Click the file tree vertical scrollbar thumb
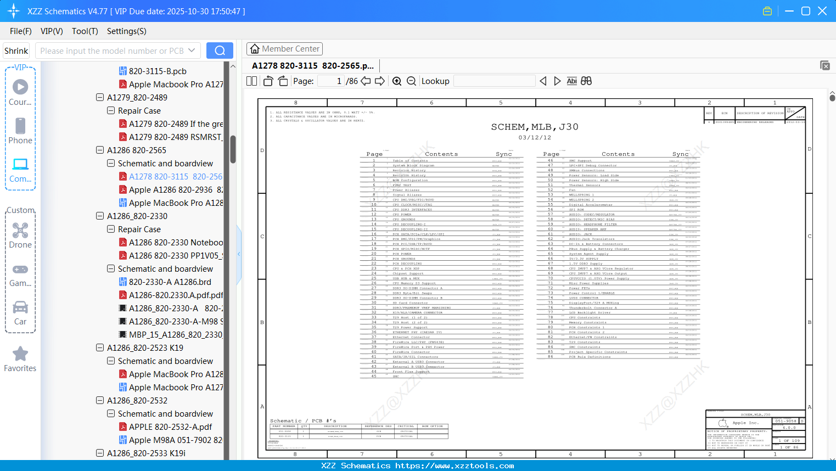 pos(233,149)
